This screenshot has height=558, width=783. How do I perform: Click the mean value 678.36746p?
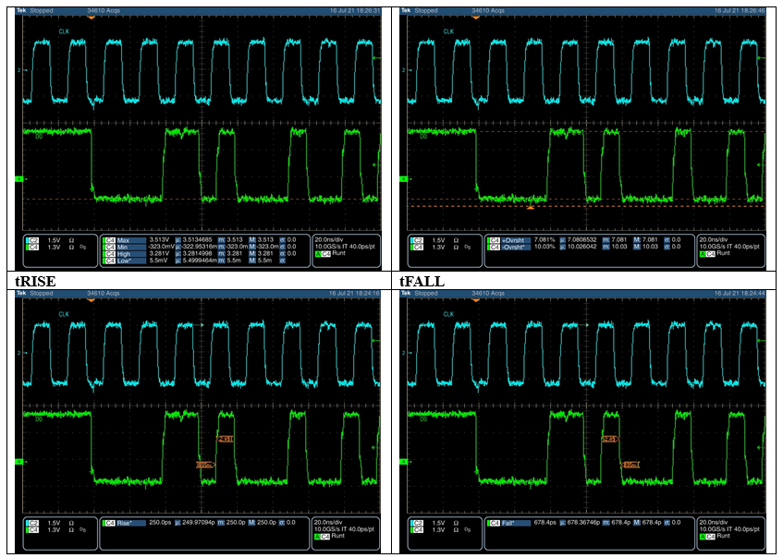coord(582,523)
